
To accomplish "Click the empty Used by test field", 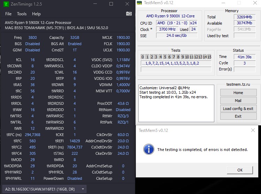I will (245, 35).
